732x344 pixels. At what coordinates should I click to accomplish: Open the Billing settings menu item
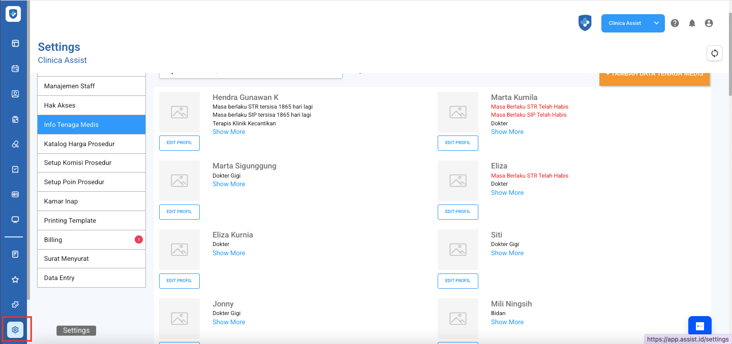click(91, 239)
